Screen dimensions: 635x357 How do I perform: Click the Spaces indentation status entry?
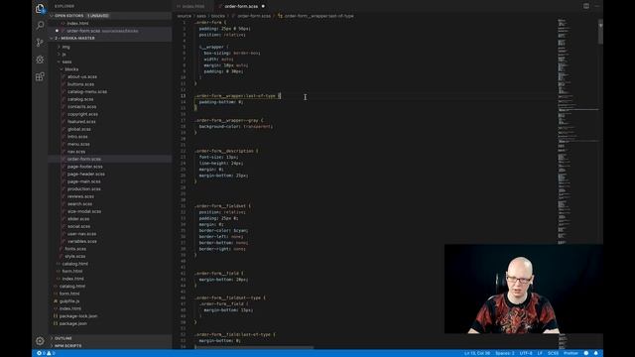coord(505,353)
